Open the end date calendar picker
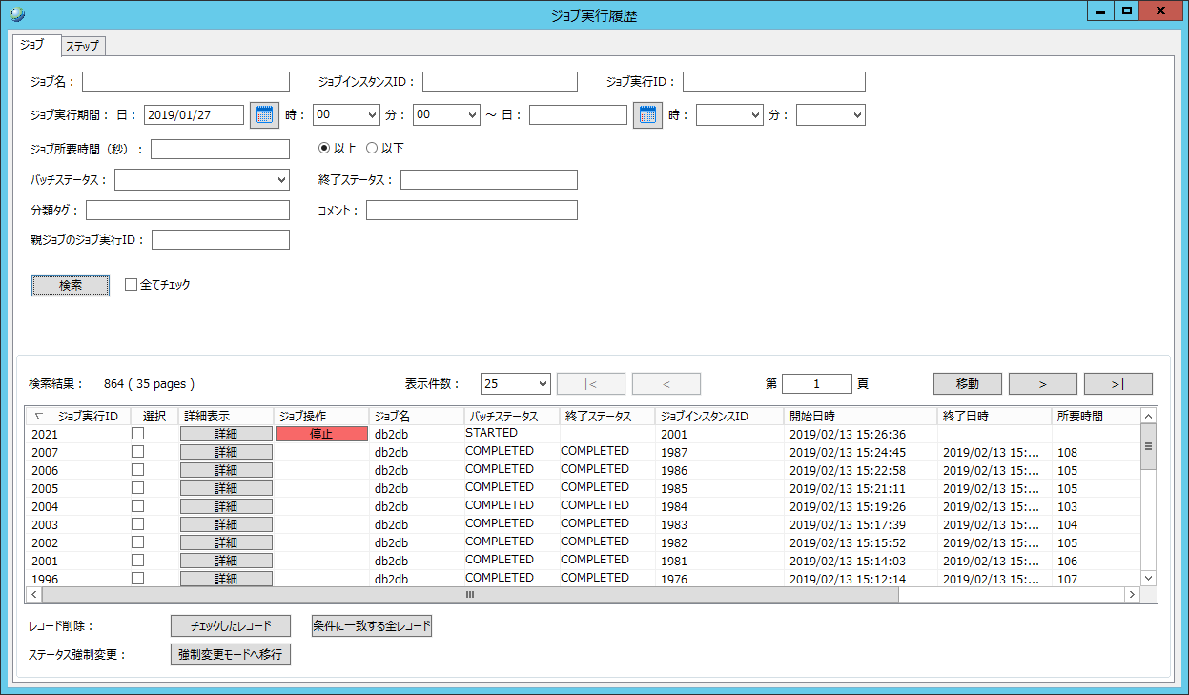1189x695 pixels. 648,115
